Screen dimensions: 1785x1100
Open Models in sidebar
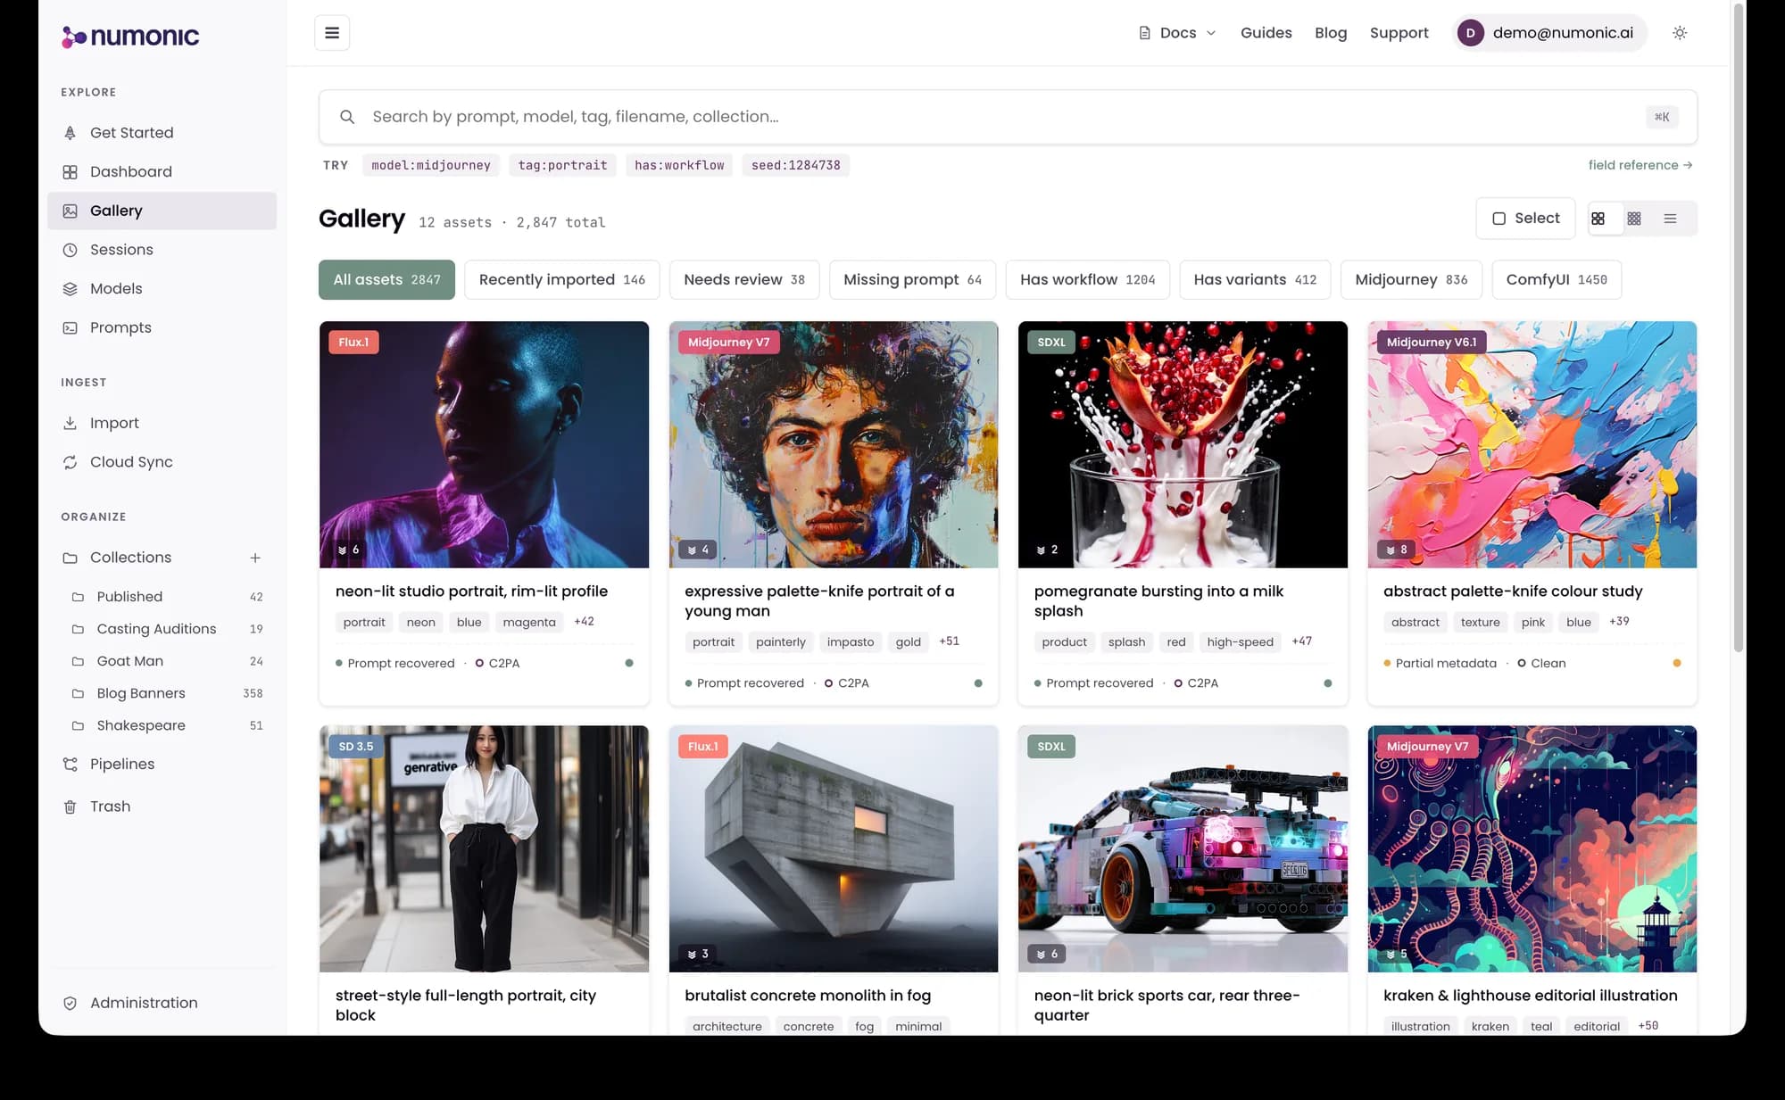pos(162,289)
